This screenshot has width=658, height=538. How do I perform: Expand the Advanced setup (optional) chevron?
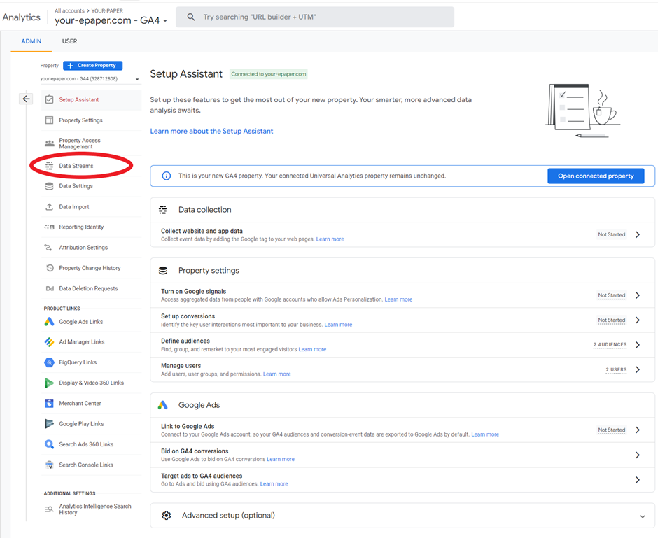click(642, 516)
